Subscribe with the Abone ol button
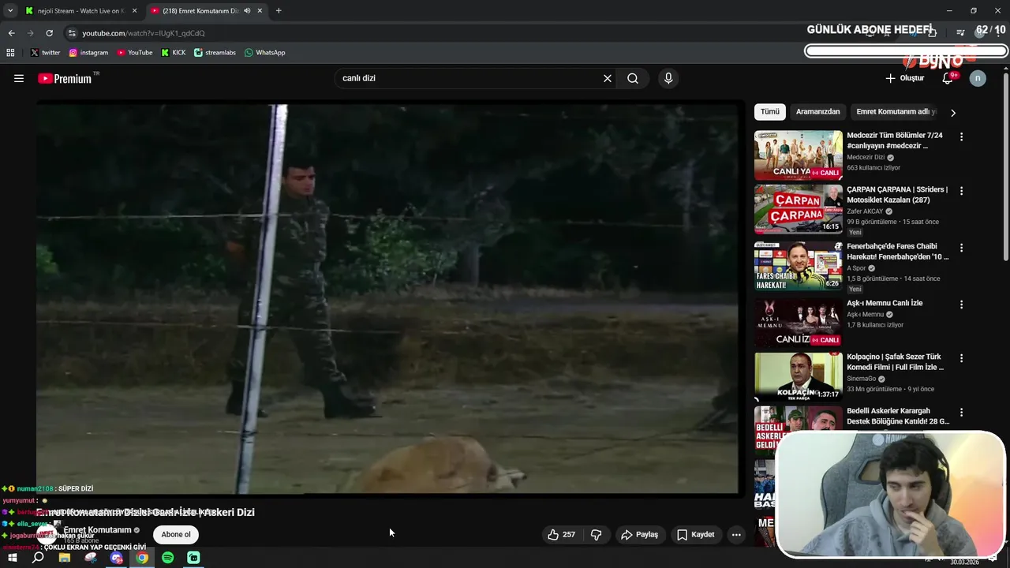The image size is (1010, 568). click(176, 534)
